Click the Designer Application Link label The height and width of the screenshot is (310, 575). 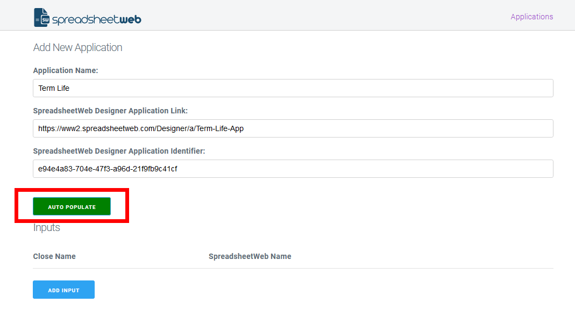(x=110, y=111)
